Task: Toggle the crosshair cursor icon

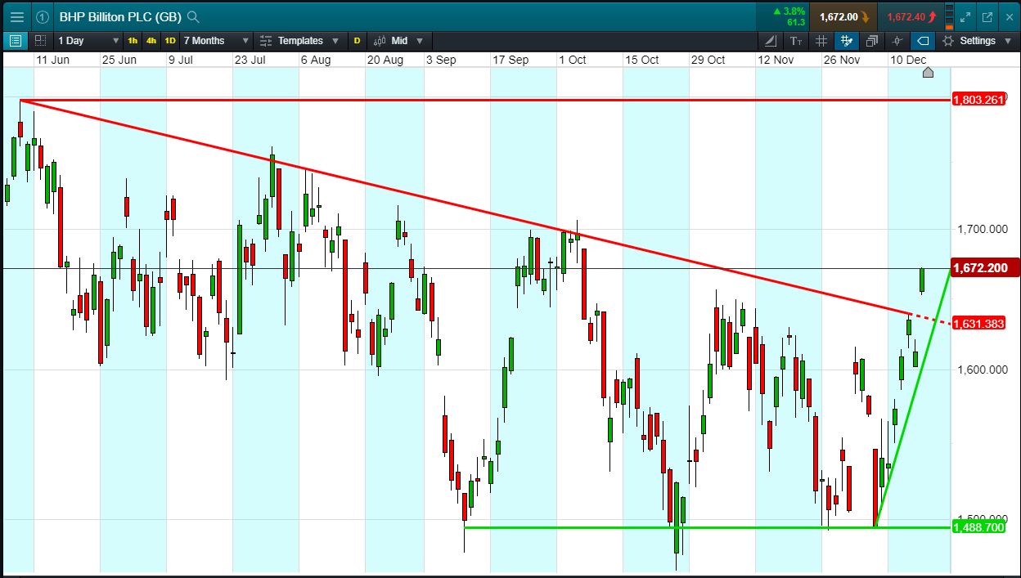Action: [x=897, y=40]
